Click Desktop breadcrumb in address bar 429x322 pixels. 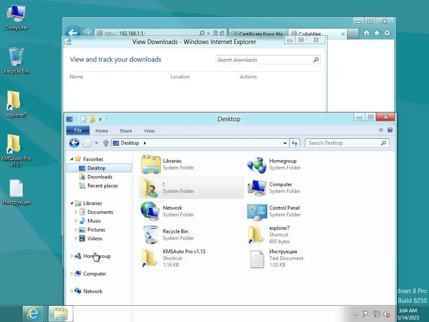(130, 143)
